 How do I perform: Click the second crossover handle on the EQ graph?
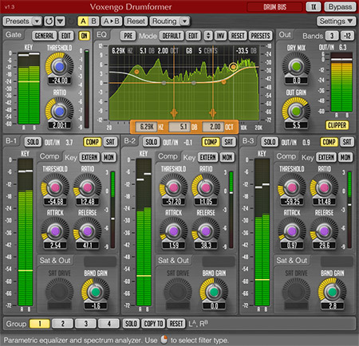212,113
